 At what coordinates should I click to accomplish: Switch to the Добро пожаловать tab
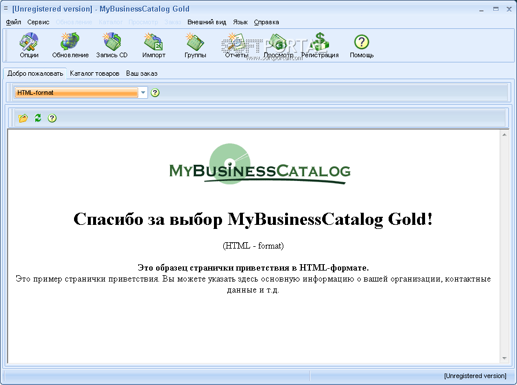click(x=35, y=73)
